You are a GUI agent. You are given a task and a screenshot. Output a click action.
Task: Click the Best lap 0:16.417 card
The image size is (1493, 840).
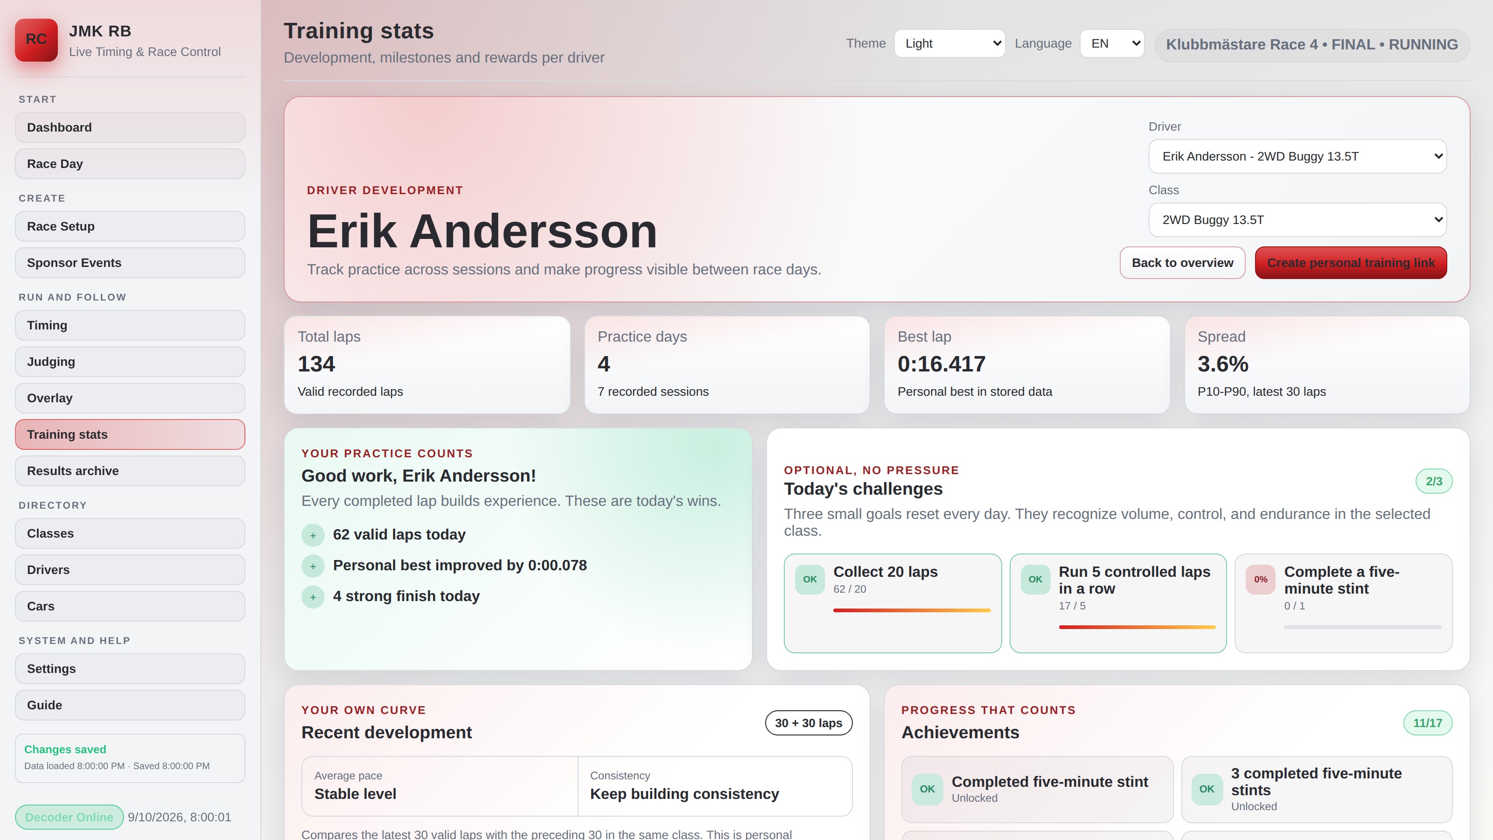click(x=1027, y=365)
